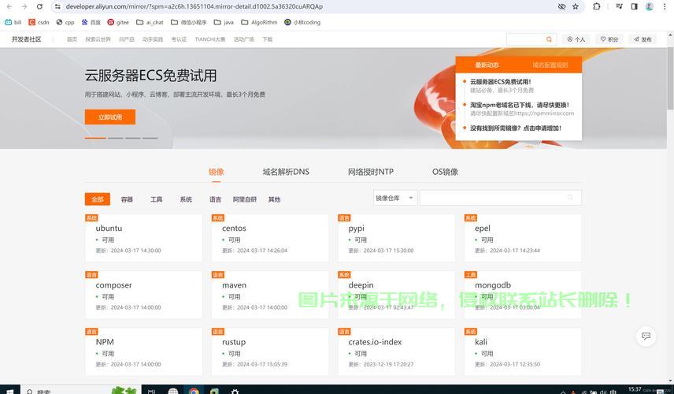The image size is (674, 394).
Task: Filter mirrors by 语言 category
Action: tap(215, 199)
